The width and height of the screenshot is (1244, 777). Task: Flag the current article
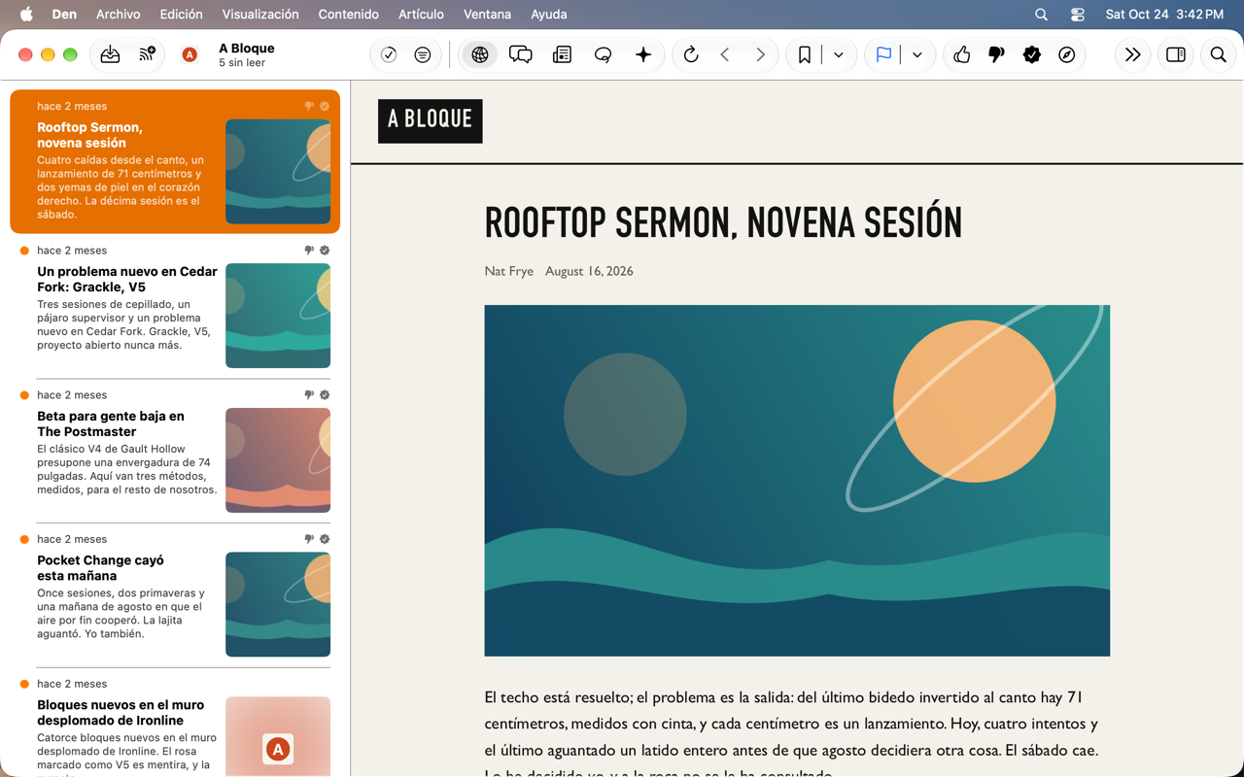click(x=883, y=55)
